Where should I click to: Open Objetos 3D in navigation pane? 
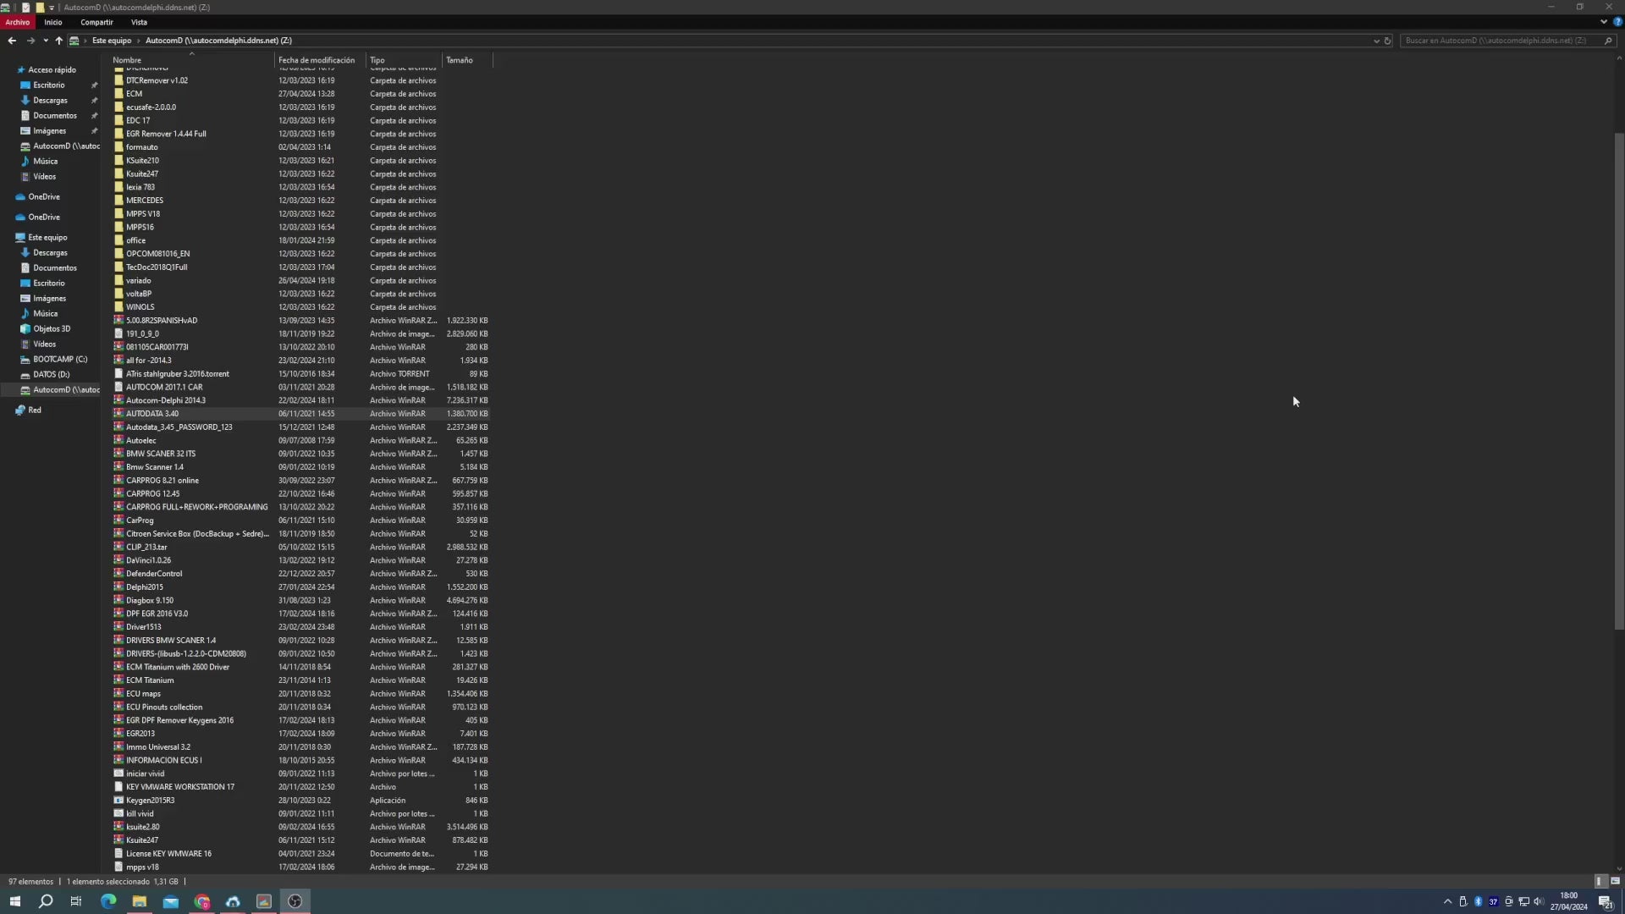(52, 329)
